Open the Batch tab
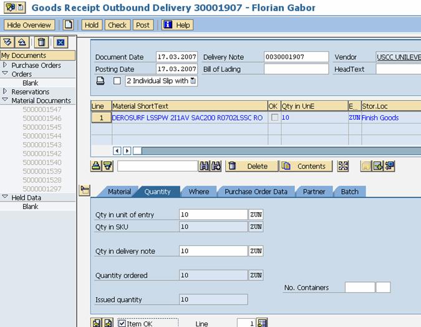Viewport: 421px width, 327px height. 349,192
